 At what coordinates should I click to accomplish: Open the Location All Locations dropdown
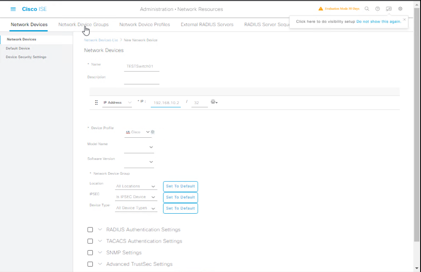tap(136, 186)
